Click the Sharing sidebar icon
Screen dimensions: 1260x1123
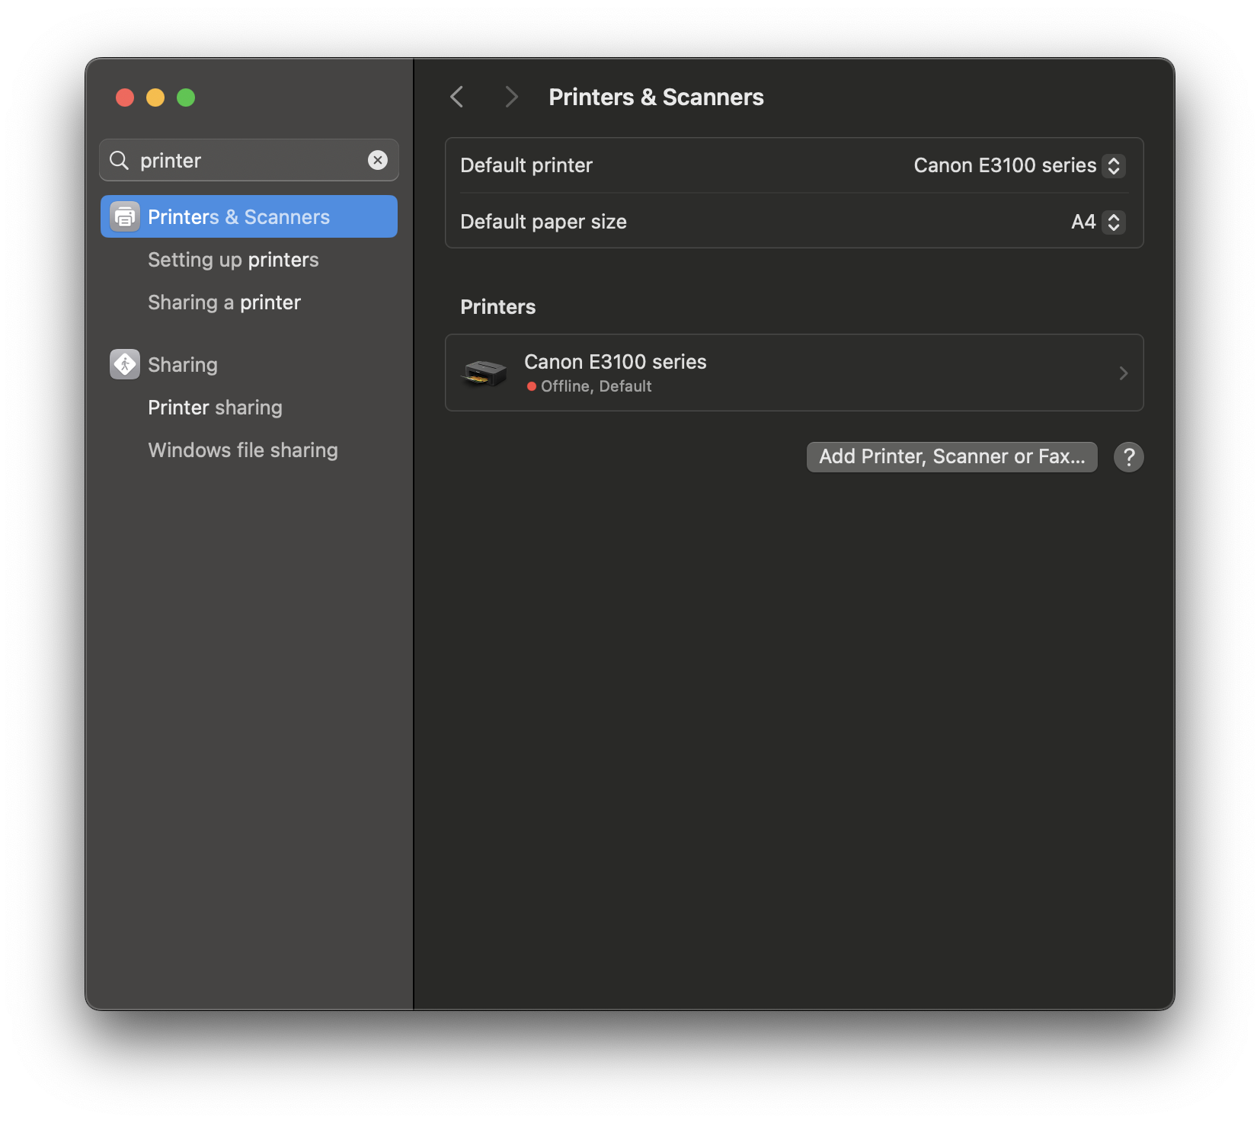125,364
